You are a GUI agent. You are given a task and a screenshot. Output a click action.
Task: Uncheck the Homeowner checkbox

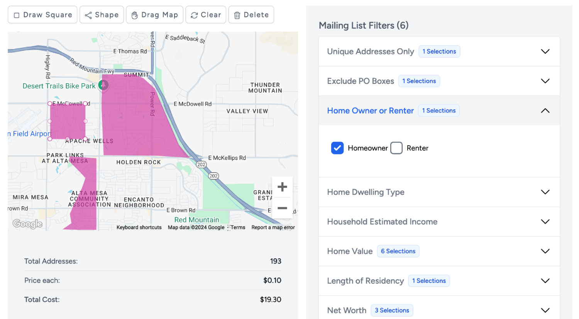(337, 148)
